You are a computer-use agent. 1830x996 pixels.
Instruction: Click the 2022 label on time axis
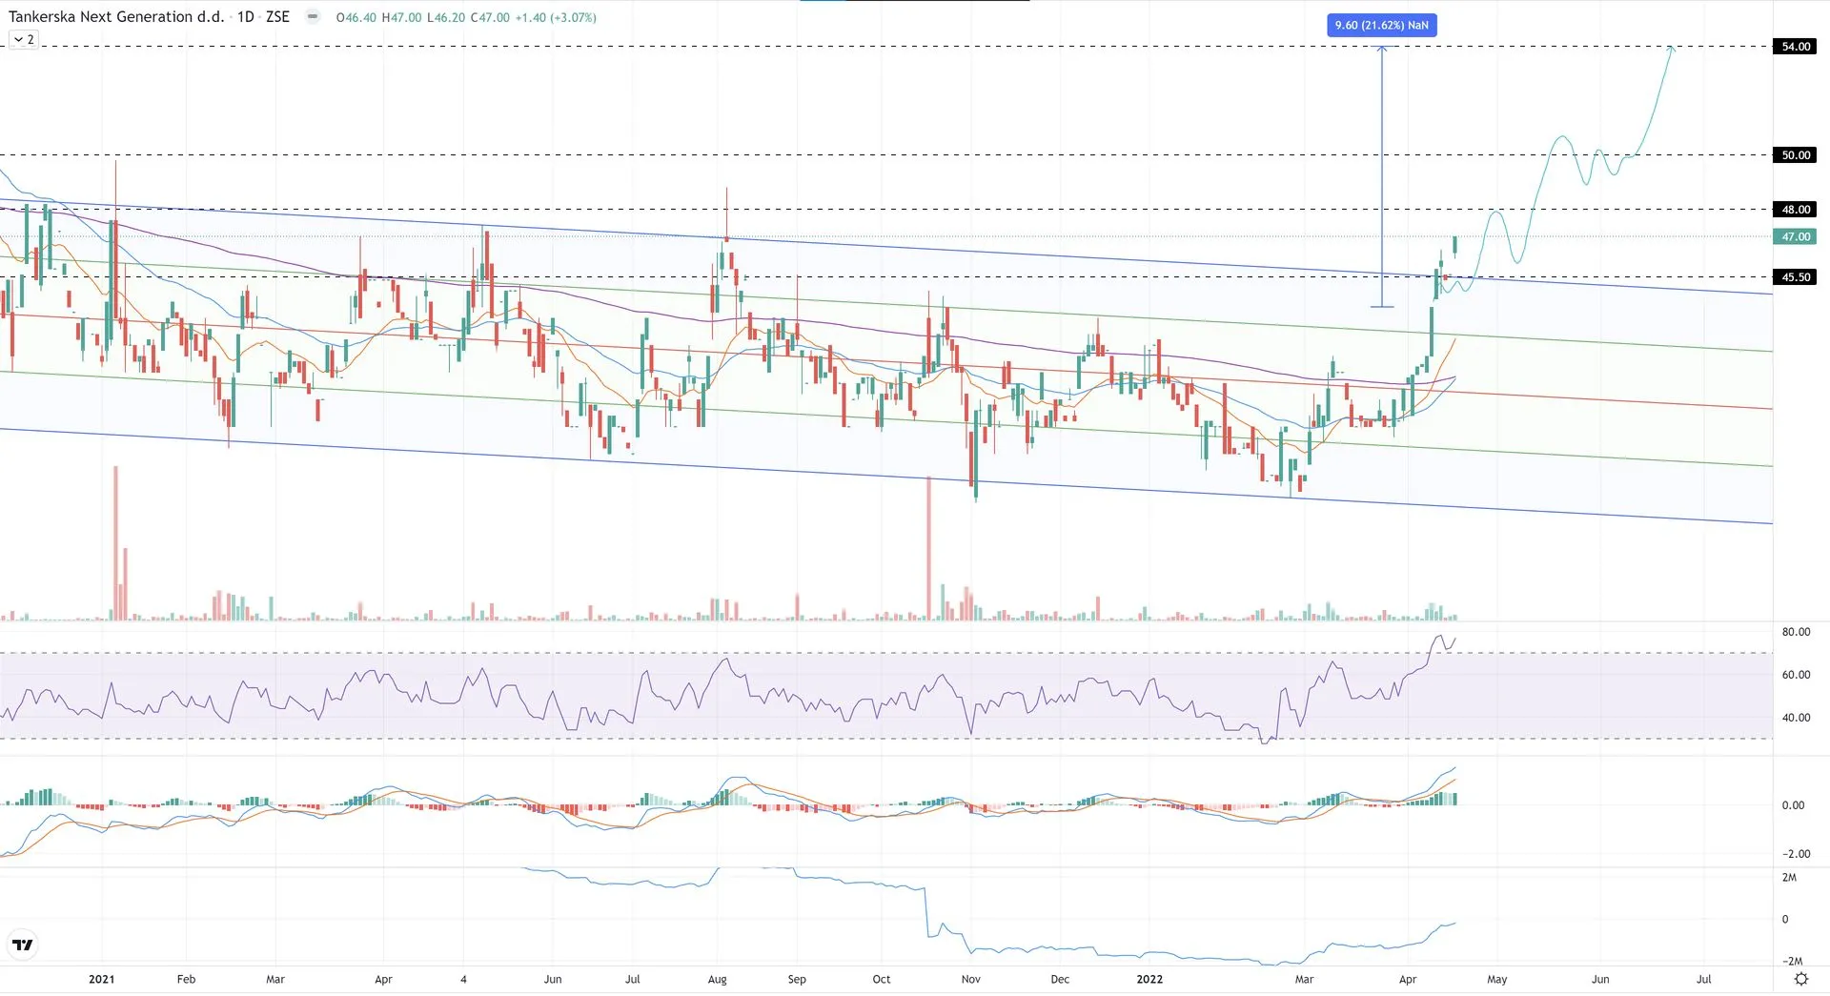1149,979
